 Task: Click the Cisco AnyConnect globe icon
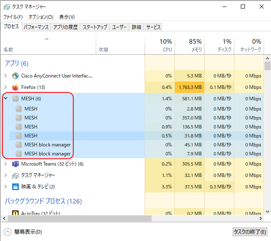point(15,76)
